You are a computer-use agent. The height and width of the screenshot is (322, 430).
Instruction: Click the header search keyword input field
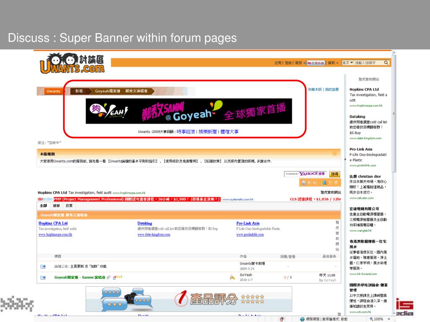pyautogui.click(x=369, y=63)
